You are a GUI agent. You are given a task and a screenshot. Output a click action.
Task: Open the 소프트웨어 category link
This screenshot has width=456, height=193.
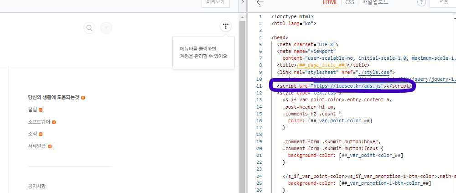[39, 122]
